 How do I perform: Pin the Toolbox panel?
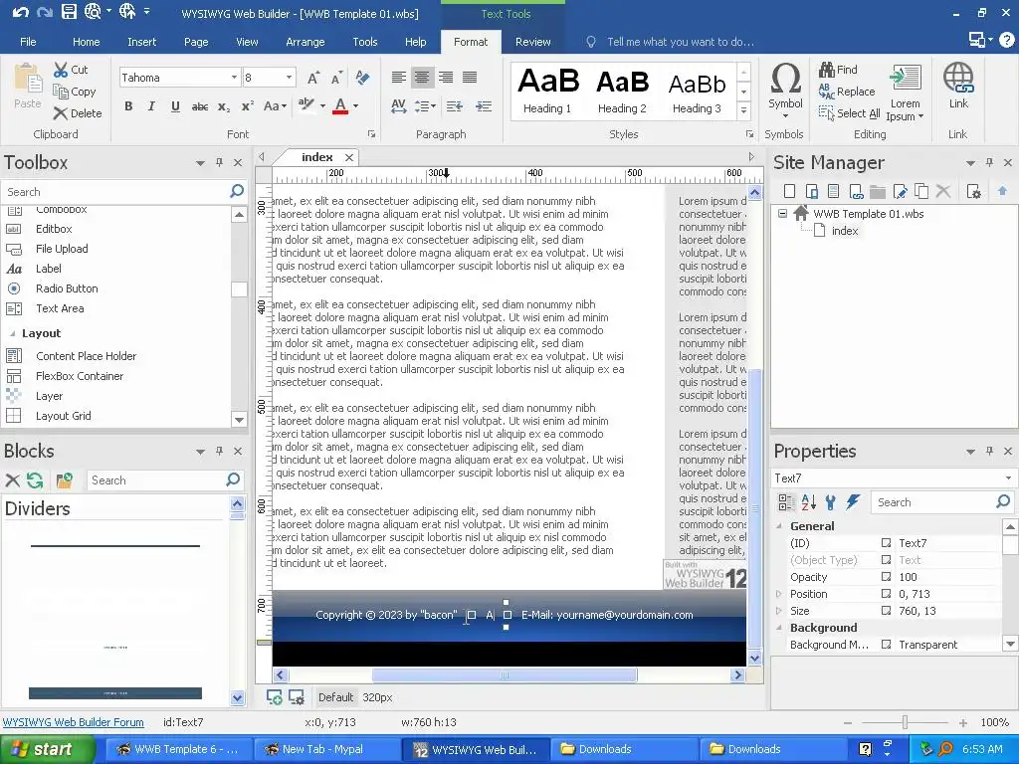(219, 162)
